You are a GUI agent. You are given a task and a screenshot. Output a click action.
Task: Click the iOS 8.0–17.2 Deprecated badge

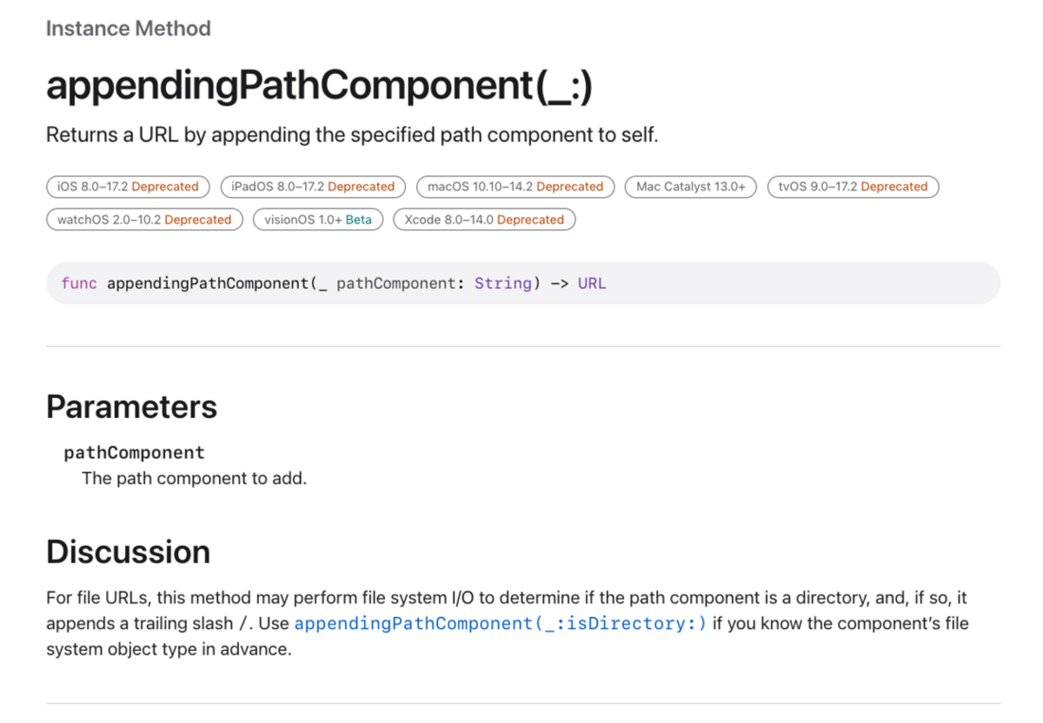coord(128,187)
